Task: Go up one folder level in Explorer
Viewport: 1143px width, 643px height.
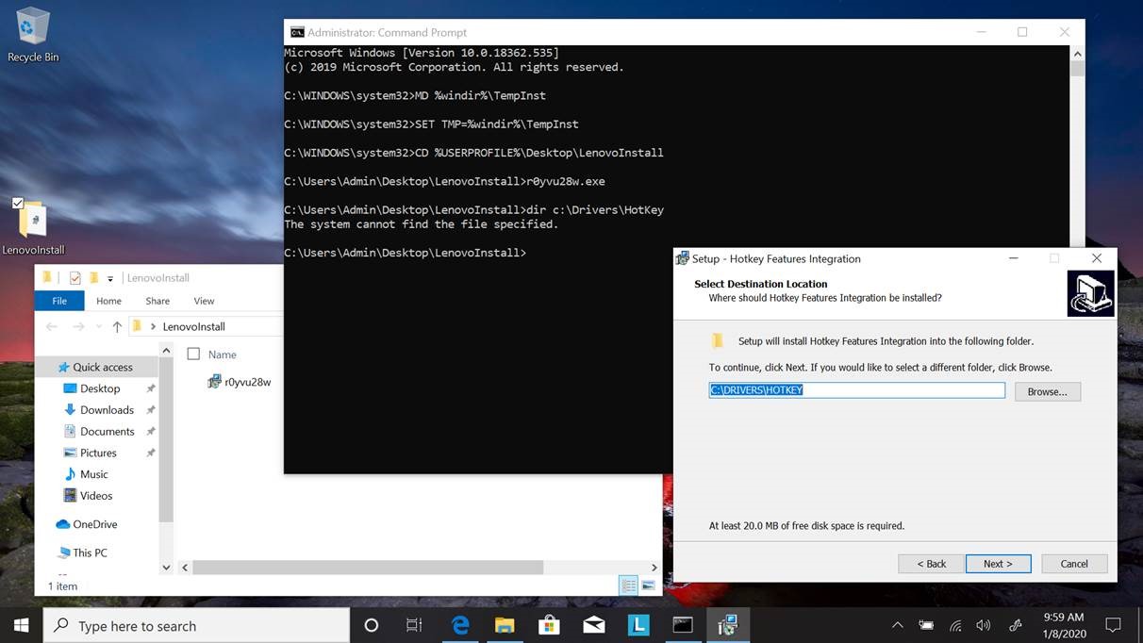Action: [x=117, y=326]
